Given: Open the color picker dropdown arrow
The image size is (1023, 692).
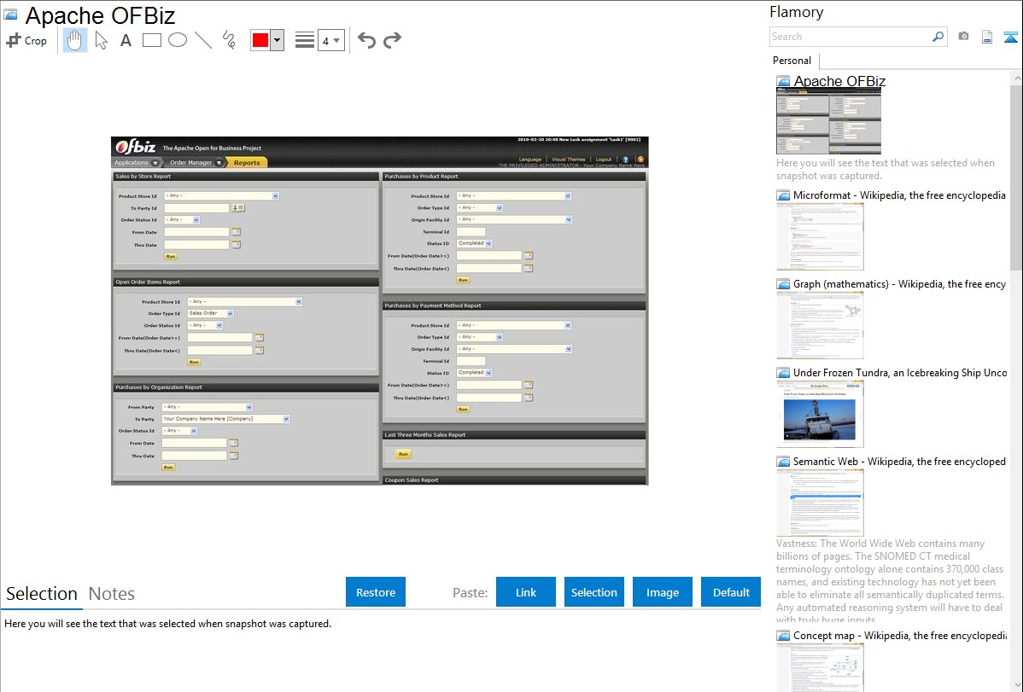Looking at the screenshot, I should pyautogui.click(x=278, y=40).
